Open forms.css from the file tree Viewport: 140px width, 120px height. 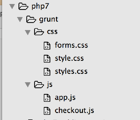coord(71,45)
